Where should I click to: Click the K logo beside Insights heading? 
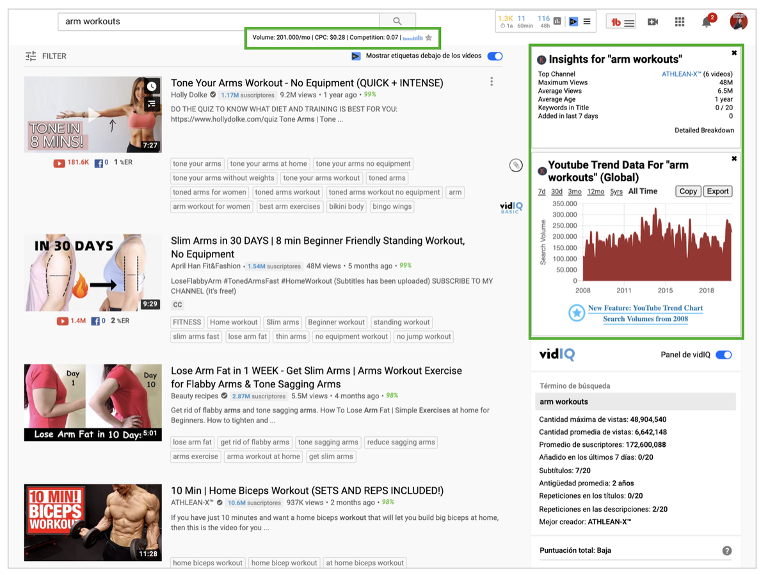542,60
